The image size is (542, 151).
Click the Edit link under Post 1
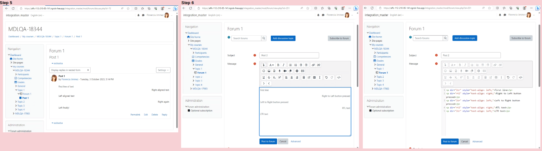146,115
